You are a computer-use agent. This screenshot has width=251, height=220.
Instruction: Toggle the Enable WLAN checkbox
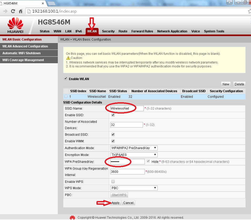(x=66, y=79)
